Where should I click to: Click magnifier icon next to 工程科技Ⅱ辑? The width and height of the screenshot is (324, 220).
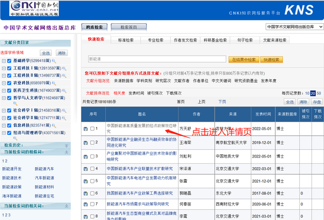click(x=64, y=76)
